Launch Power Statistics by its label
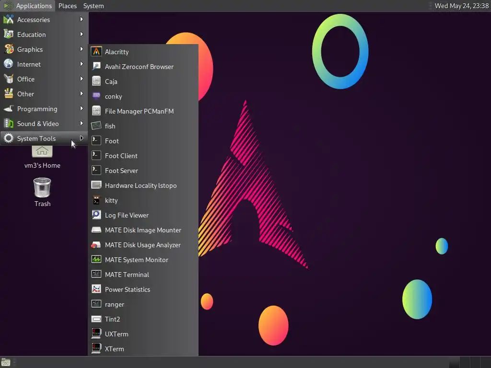This screenshot has height=368, width=491. pyautogui.click(x=128, y=289)
